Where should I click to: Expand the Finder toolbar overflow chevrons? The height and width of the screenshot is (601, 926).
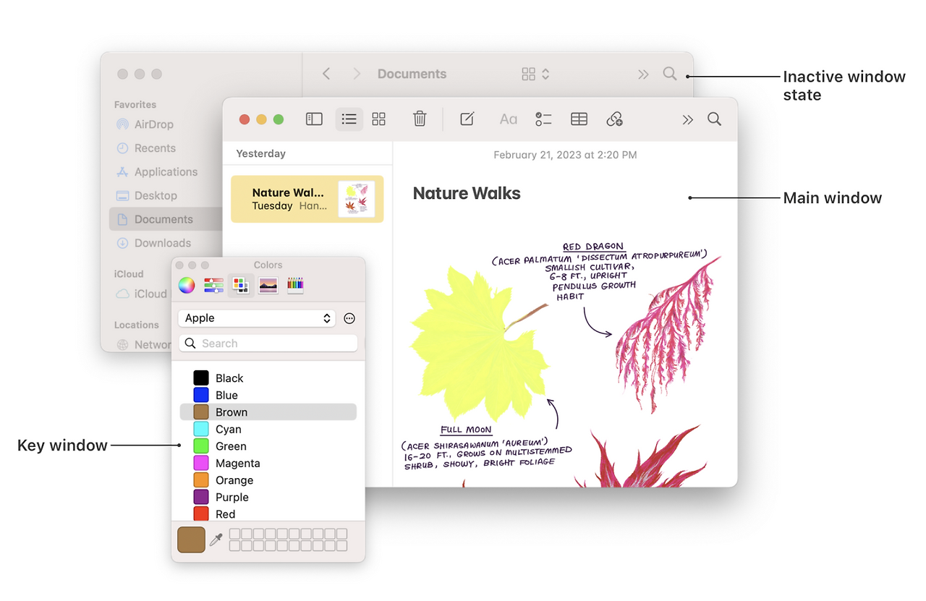point(643,74)
